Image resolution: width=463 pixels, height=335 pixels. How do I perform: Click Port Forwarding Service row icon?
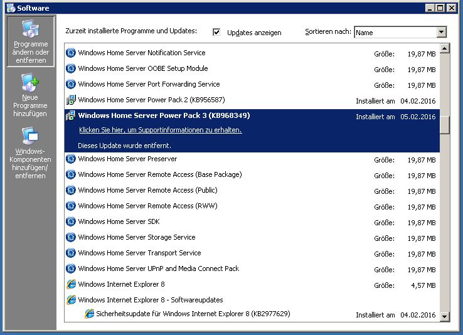click(70, 84)
